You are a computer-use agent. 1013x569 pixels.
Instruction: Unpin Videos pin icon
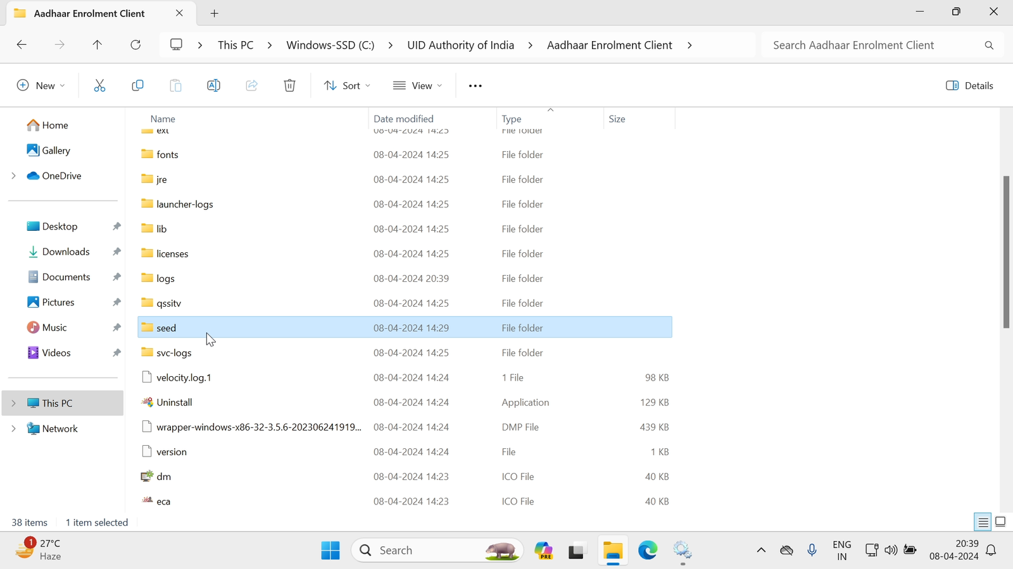pos(116,353)
